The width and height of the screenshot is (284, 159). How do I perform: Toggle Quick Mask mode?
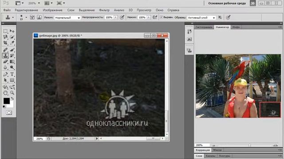pyautogui.click(x=9, y=113)
